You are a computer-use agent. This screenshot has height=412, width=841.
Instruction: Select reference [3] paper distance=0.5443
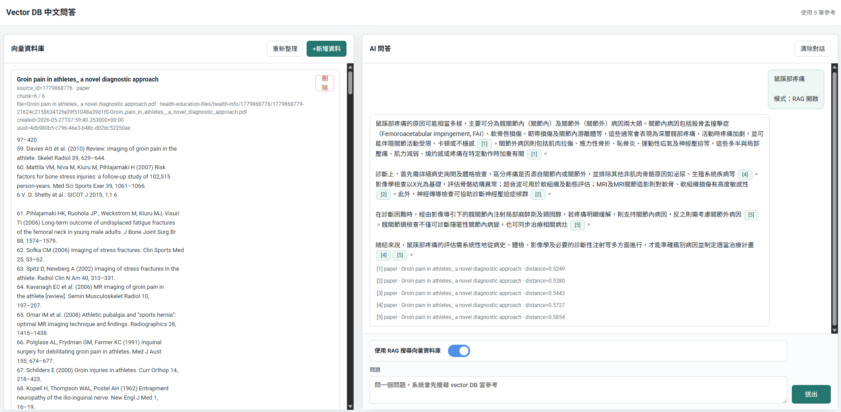click(x=471, y=293)
